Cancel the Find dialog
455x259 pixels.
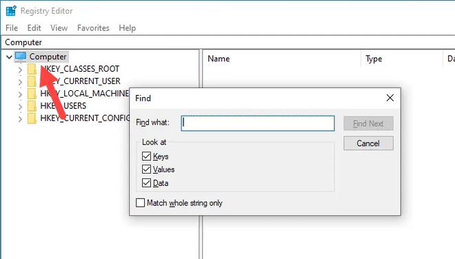coord(369,143)
